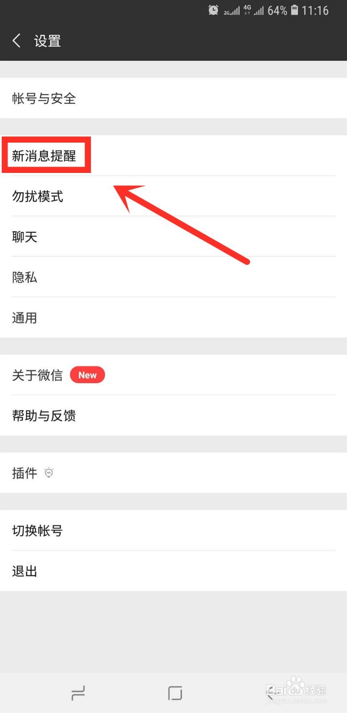Tap the red New badge

click(87, 375)
